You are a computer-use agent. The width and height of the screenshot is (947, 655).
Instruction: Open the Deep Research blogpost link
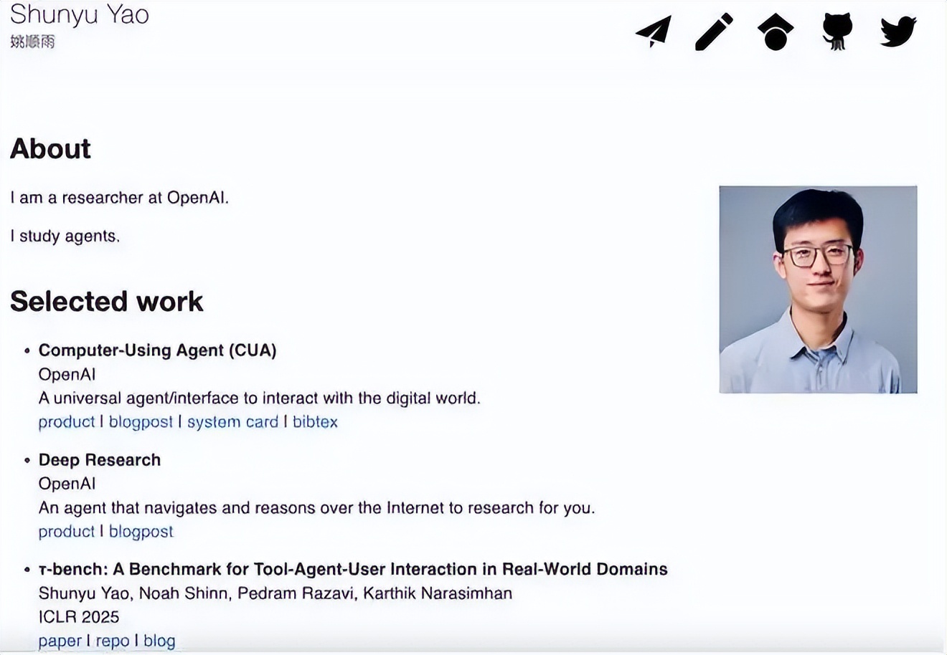(141, 532)
